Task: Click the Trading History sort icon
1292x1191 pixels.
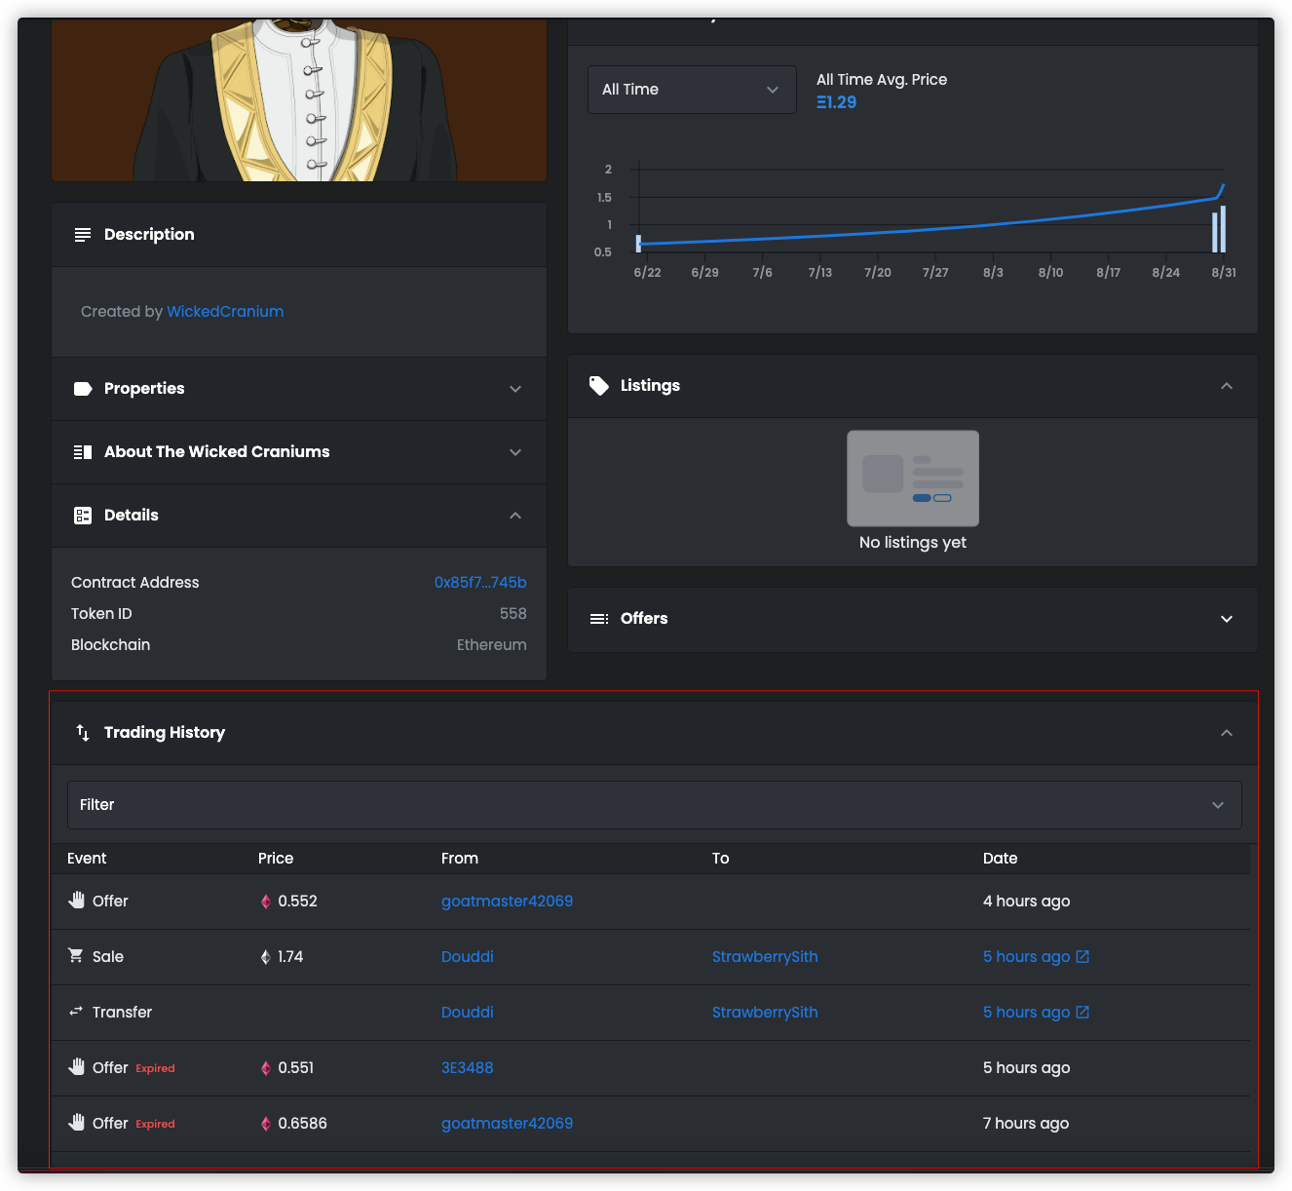Action: point(82,732)
